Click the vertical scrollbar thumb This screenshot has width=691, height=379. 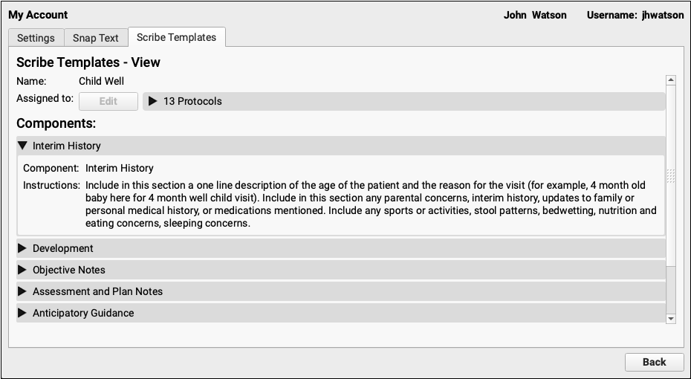tap(671, 175)
